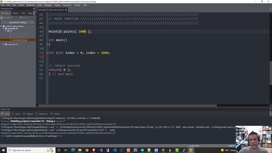Click the wrench settings icon in workspace toolbar
Image resolution: width=272 pixels, height=153 pixels.
[11, 18]
